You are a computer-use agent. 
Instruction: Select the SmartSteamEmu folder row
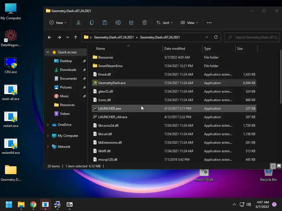pyautogui.click(x=174, y=66)
